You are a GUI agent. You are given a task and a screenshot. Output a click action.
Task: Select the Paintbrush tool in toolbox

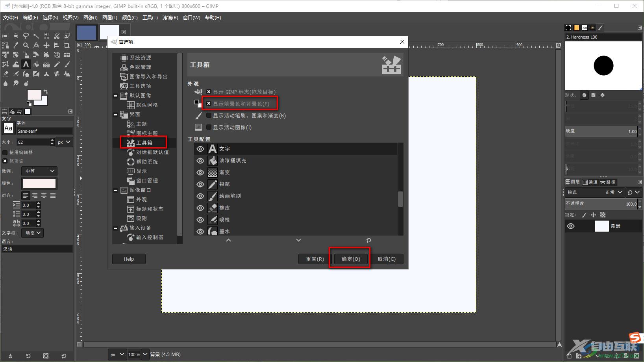67,64
